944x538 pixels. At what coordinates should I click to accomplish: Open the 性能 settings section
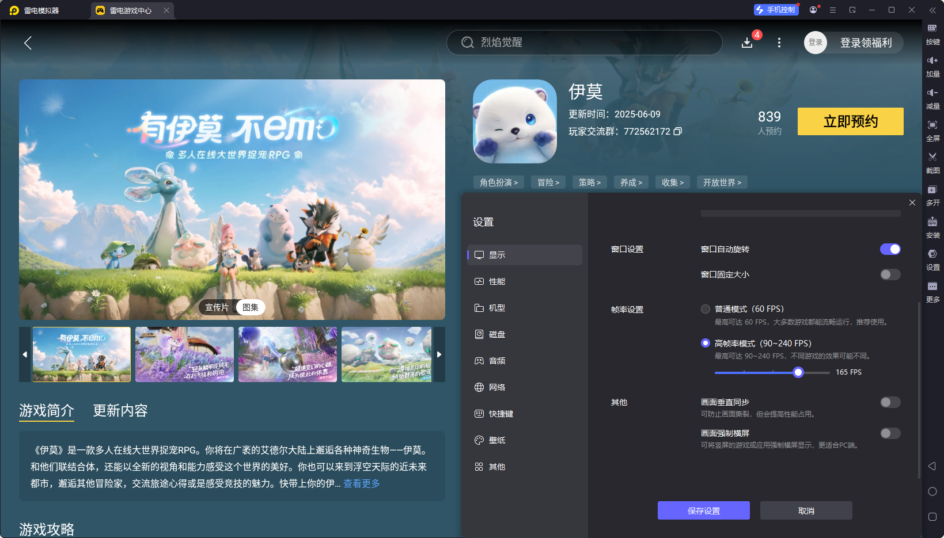496,281
